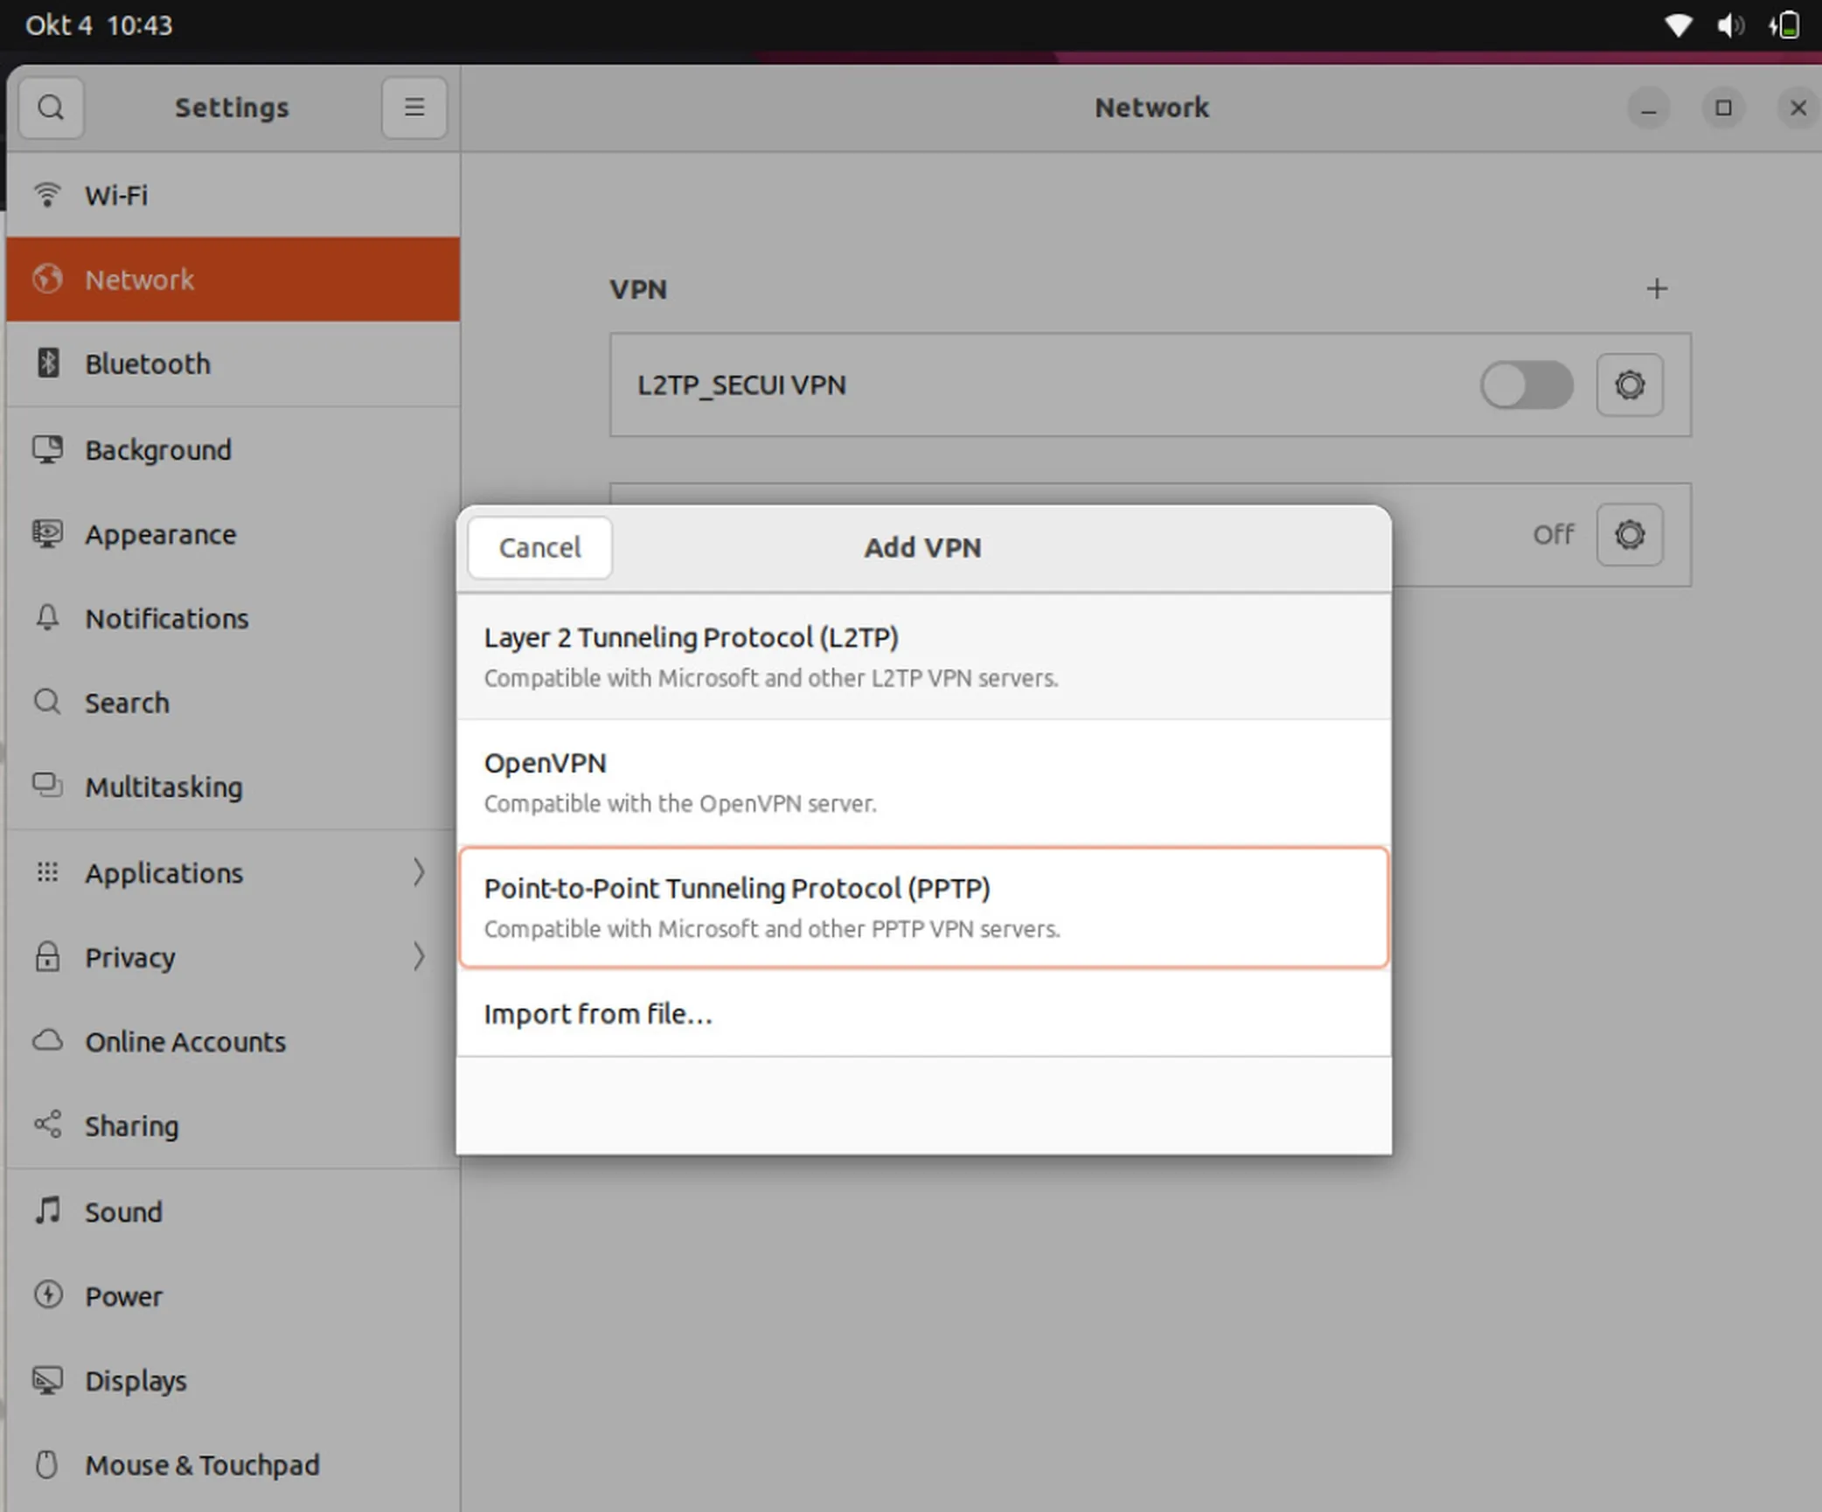Click the Applications grid icon

pos(47,871)
